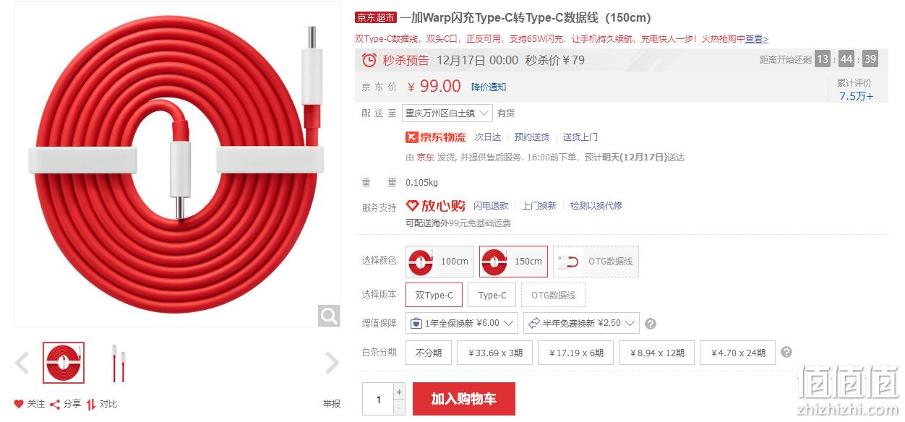Show previous thumbnail with left arrow
Viewport: 905px width, 422px height.
point(22,363)
